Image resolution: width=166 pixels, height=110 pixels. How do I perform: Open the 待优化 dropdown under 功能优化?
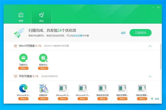click(23, 68)
